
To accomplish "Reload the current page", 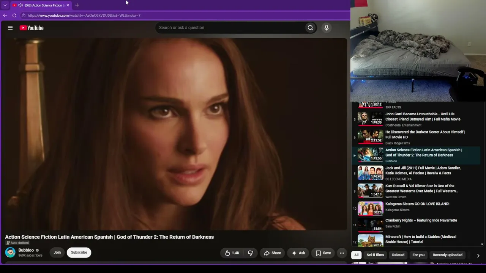I will [14, 16].
